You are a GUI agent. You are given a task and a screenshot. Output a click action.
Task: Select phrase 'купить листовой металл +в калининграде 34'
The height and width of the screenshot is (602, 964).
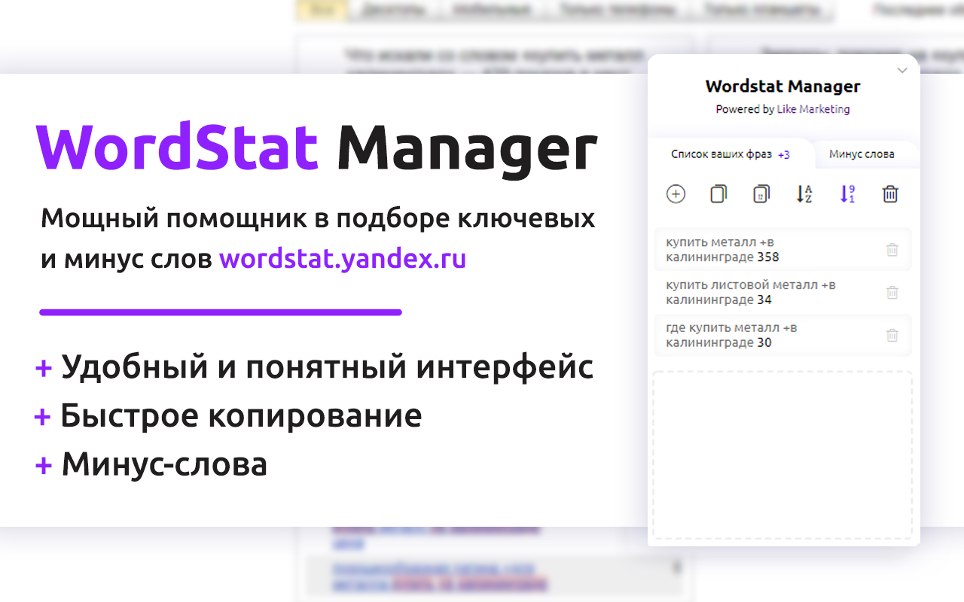point(782,293)
